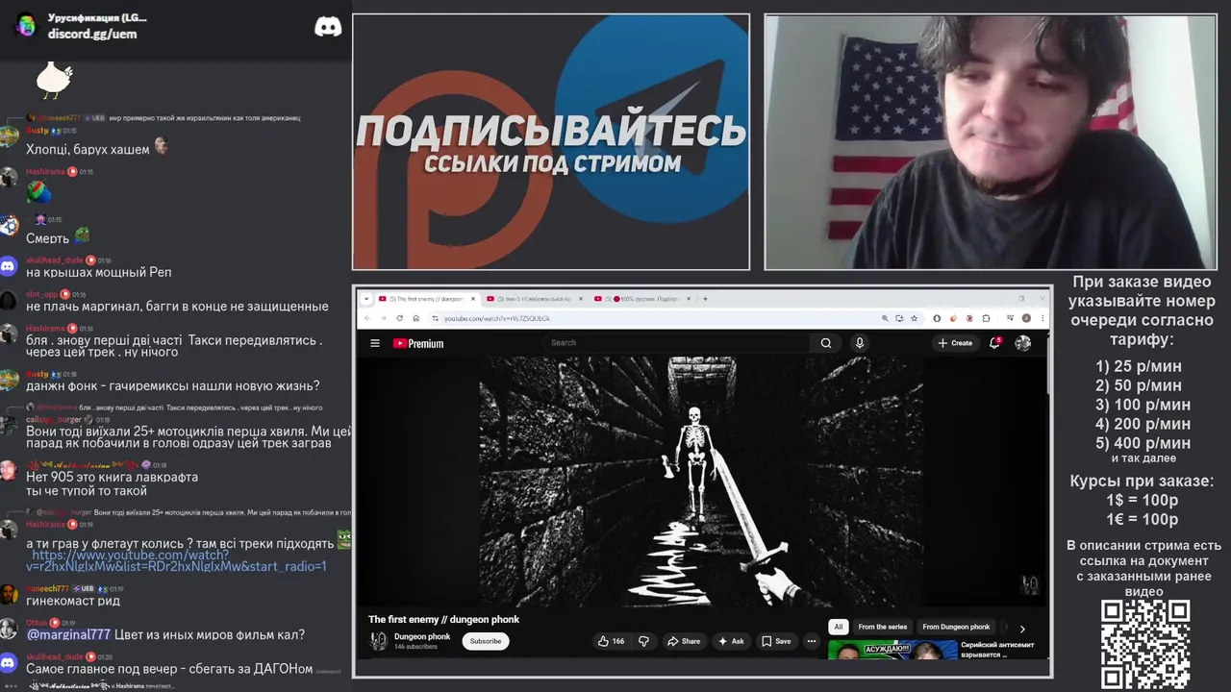
Task: Click 'Хлопці, барух хашем' chat message
Action: 88,149
